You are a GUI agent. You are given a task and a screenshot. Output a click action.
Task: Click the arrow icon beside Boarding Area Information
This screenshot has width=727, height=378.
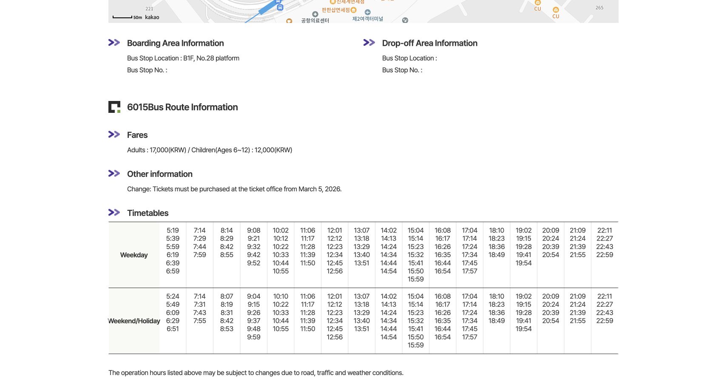[114, 42]
